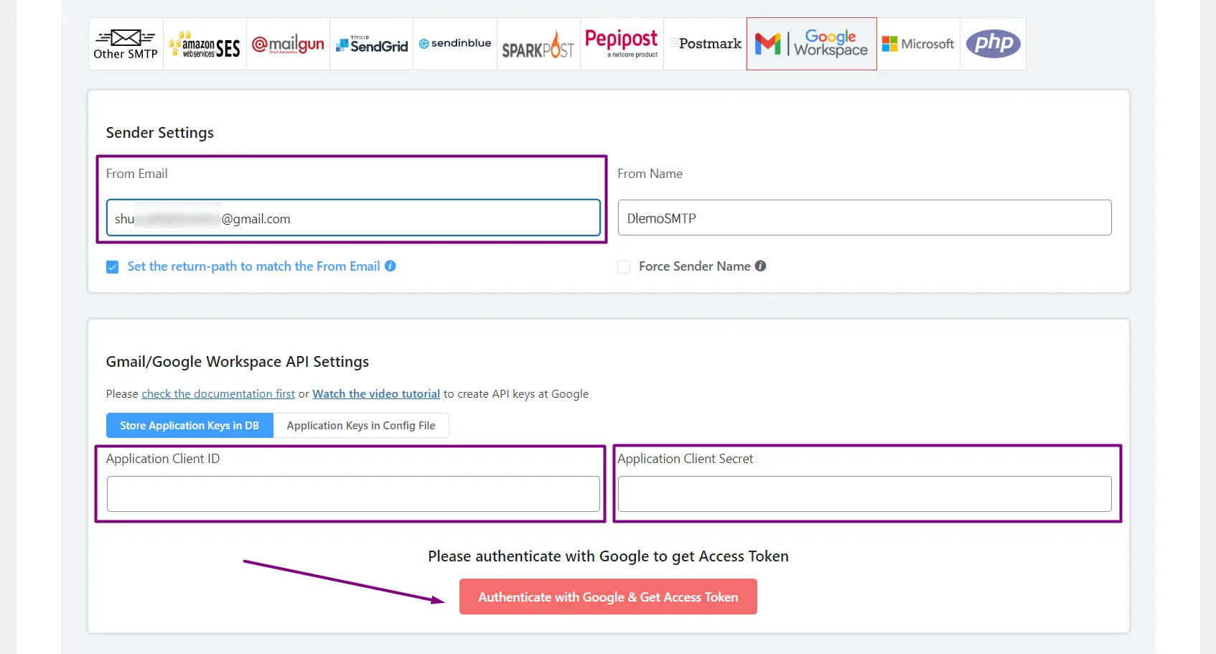Choose the Sendinblue mailer icon
1216x654 pixels.
point(455,44)
